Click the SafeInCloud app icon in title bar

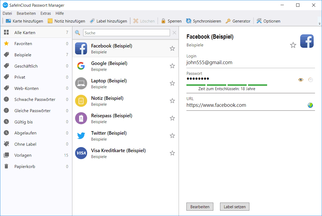5,5
